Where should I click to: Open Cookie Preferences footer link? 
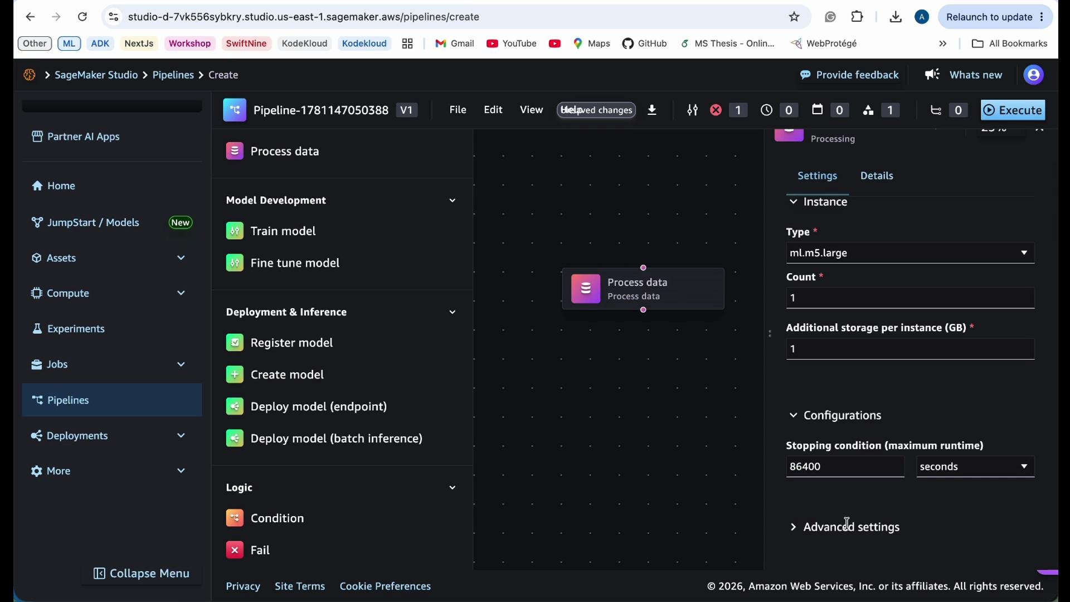click(385, 586)
